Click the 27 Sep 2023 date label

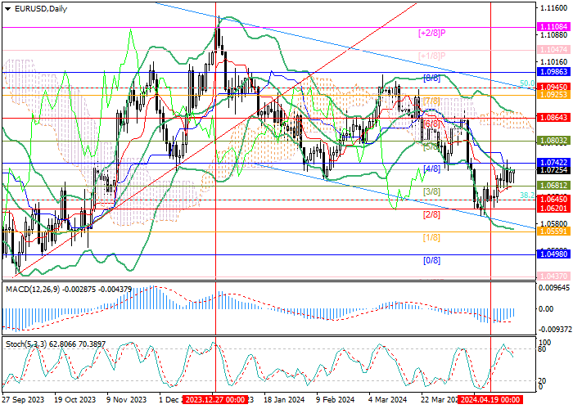click(24, 400)
